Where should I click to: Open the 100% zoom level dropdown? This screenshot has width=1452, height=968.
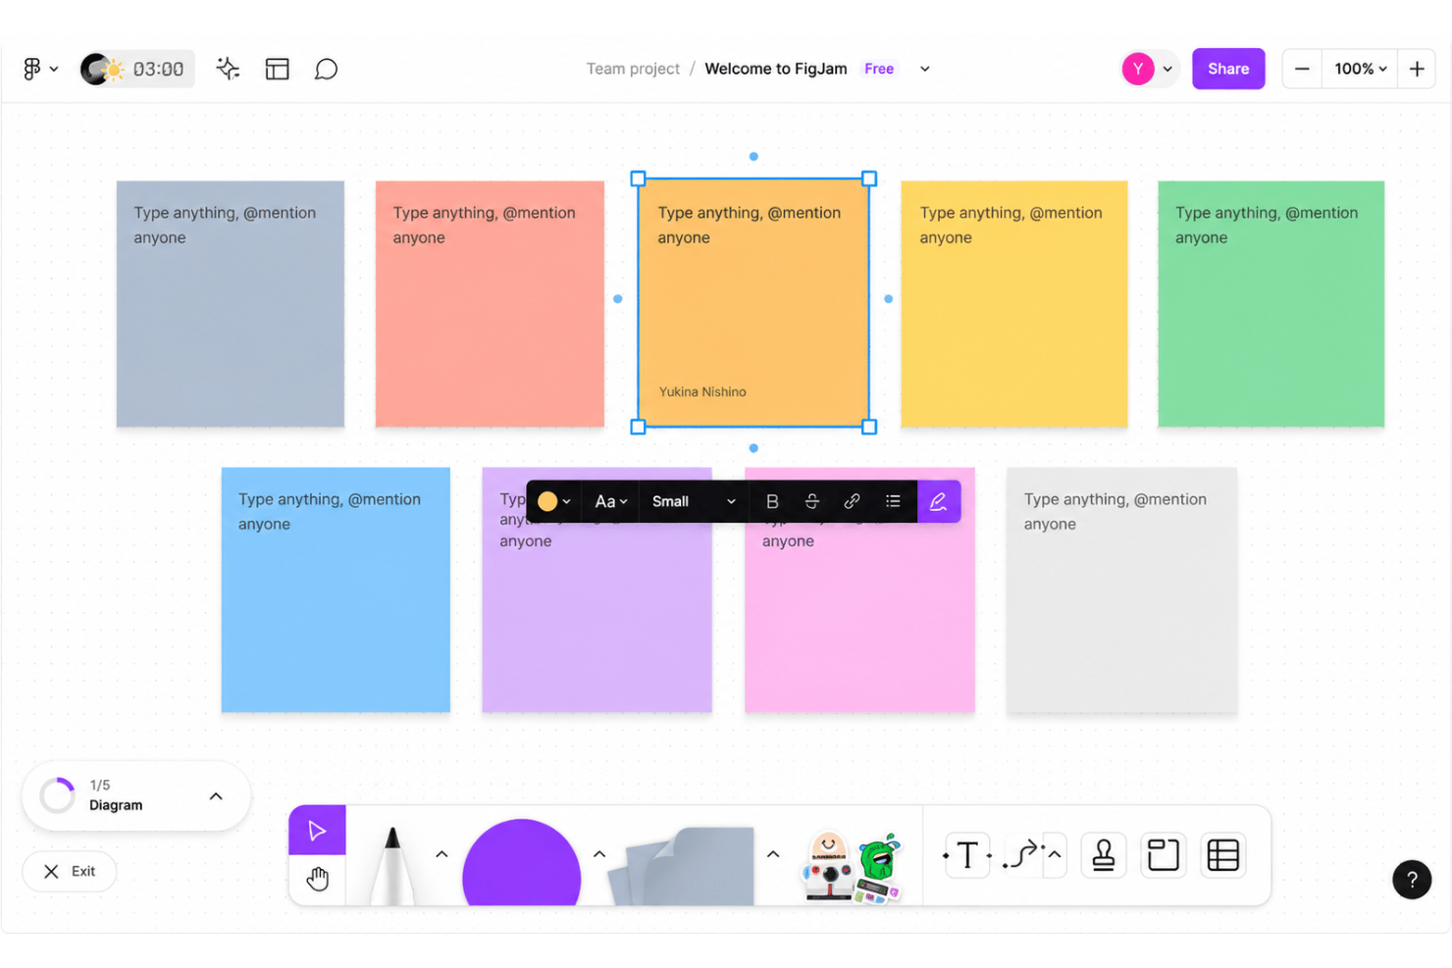click(x=1360, y=69)
